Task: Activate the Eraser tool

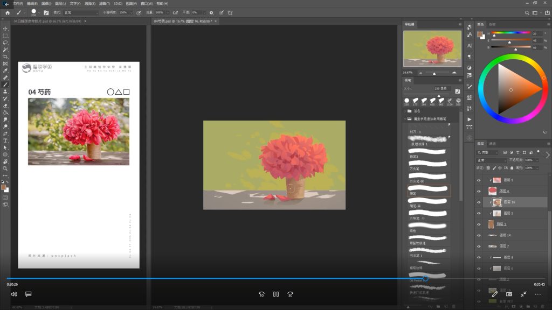Action: coord(5,105)
